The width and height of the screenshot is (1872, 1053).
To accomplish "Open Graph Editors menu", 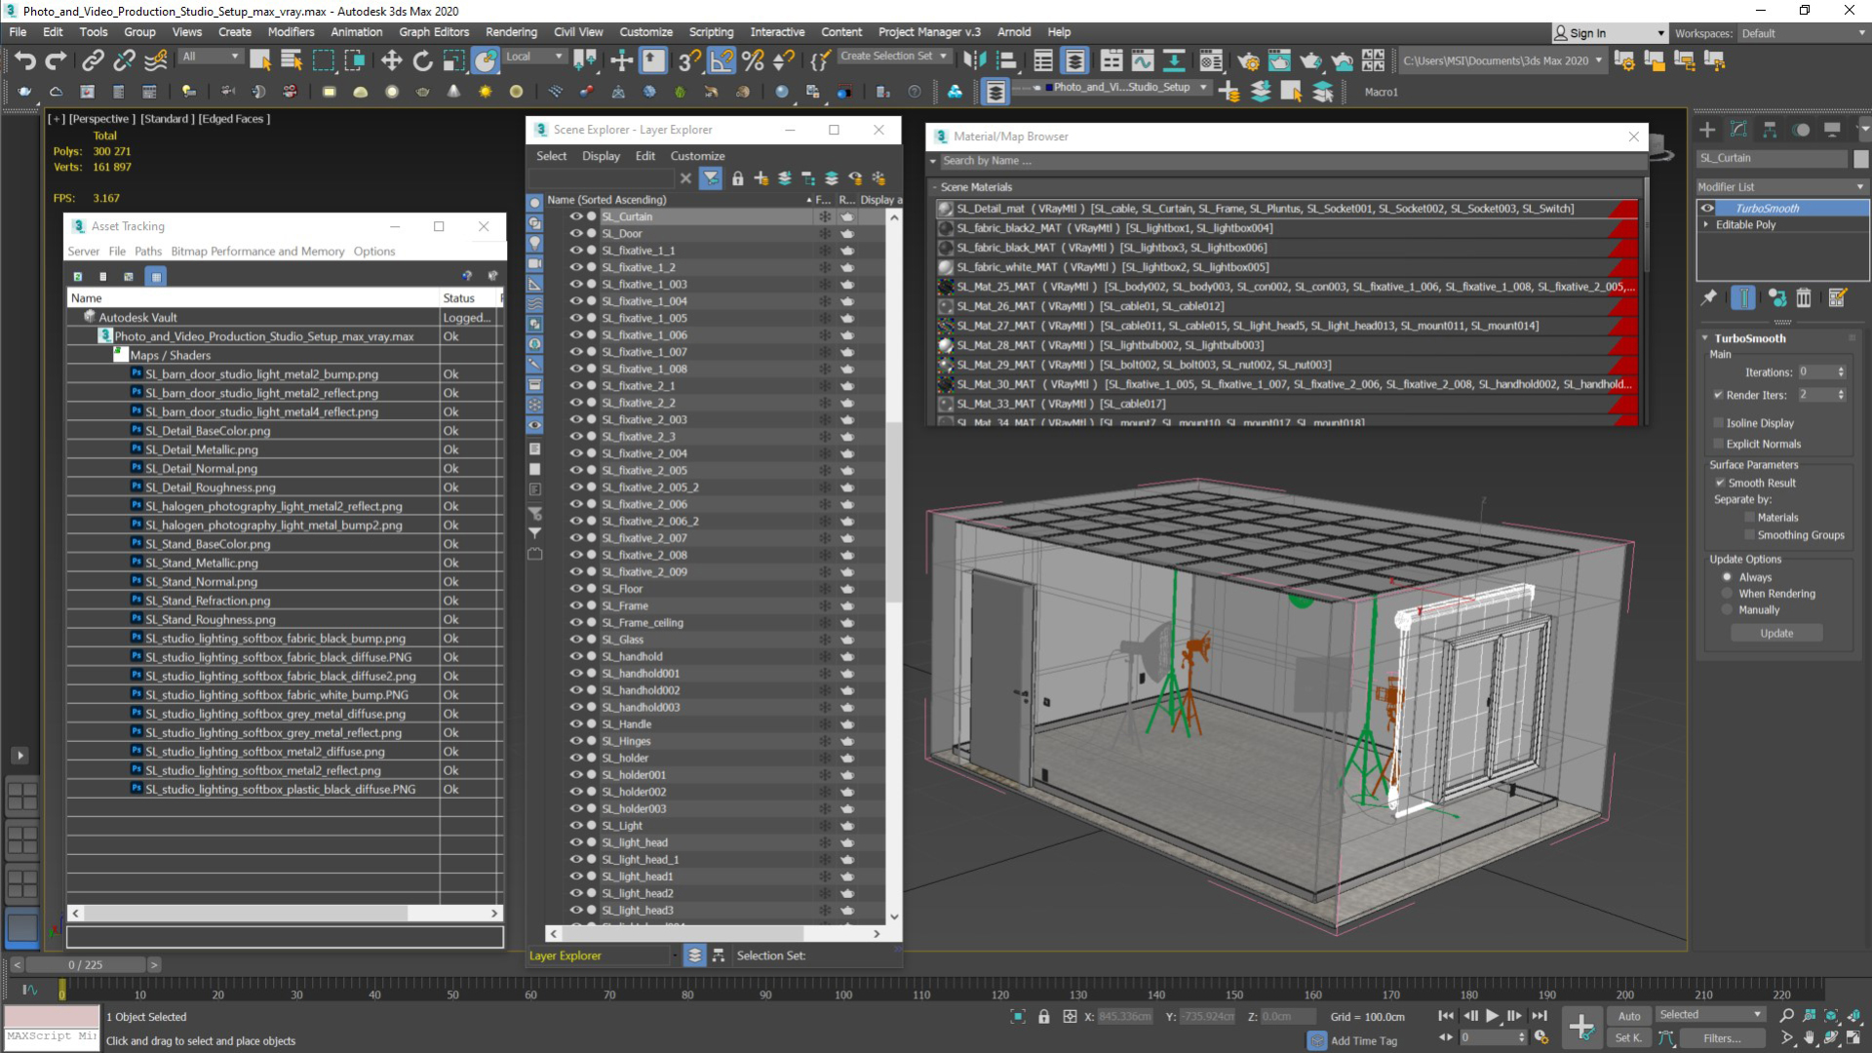I will [434, 32].
